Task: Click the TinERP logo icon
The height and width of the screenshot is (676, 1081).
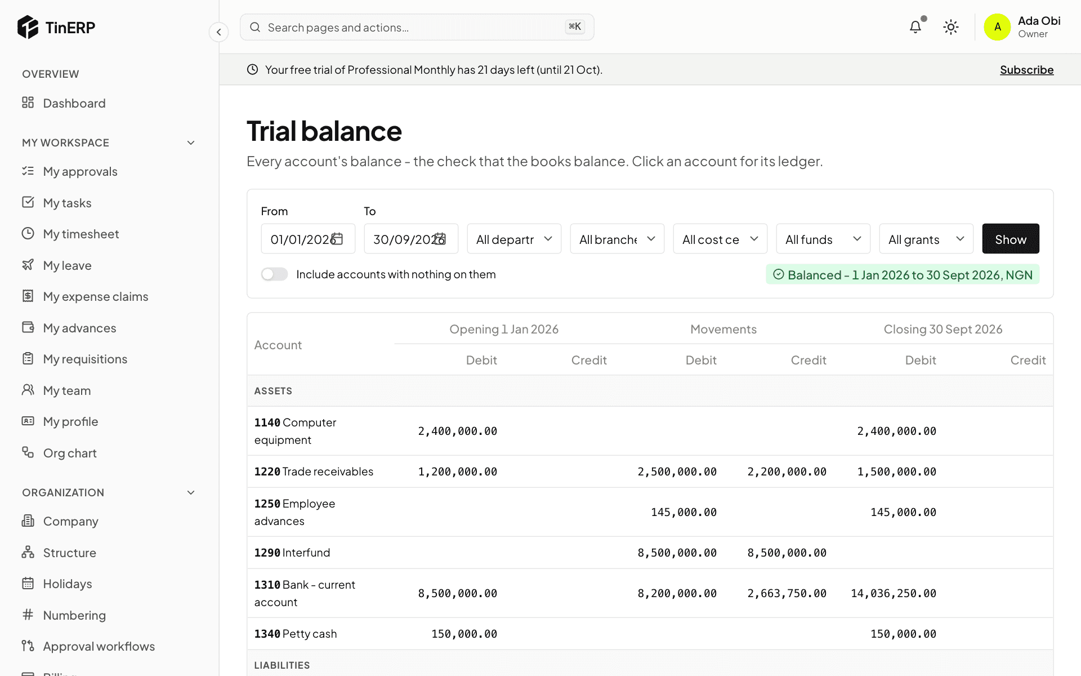Action: point(28,27)
